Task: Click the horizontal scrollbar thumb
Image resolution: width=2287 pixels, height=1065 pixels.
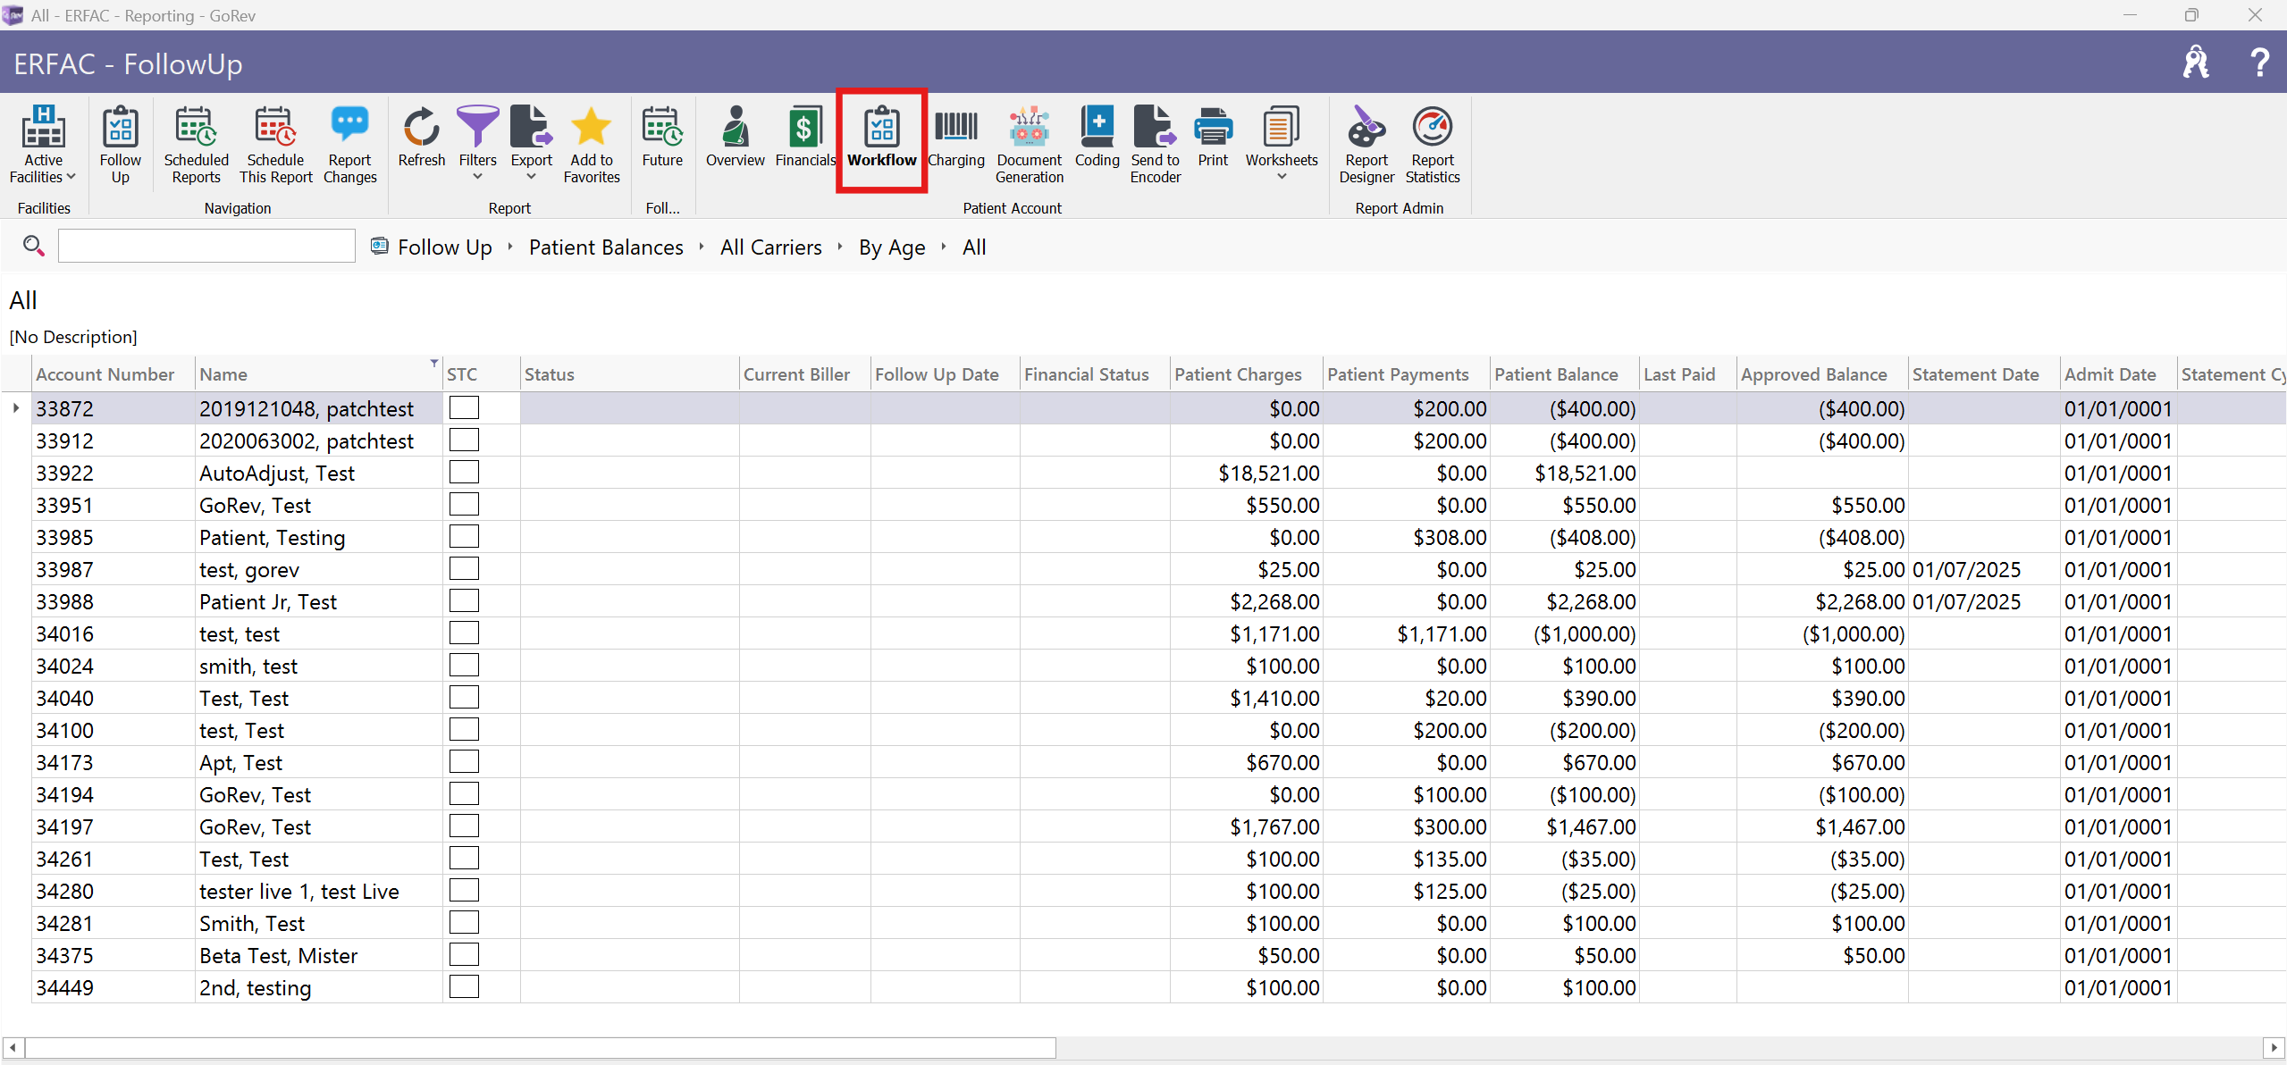Action: (x=541, y=1047)
